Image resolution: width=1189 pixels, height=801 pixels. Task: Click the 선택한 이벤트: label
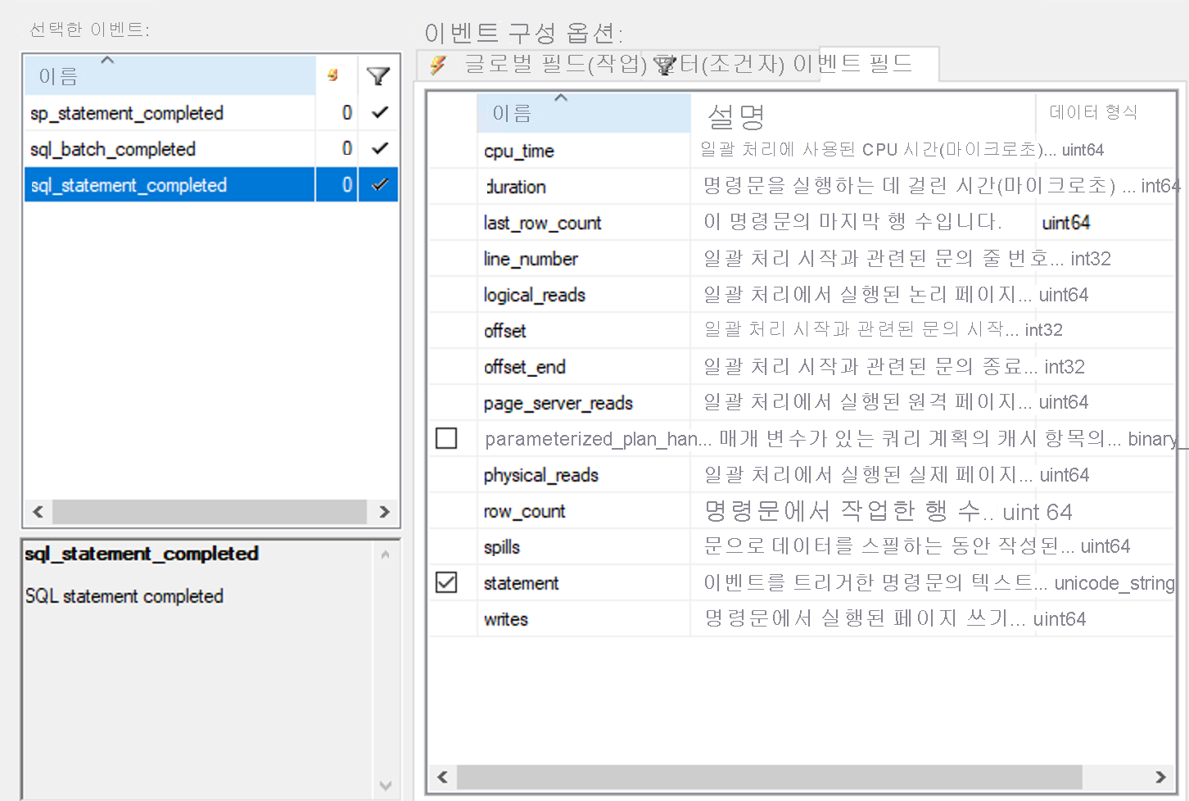(90, 29)
